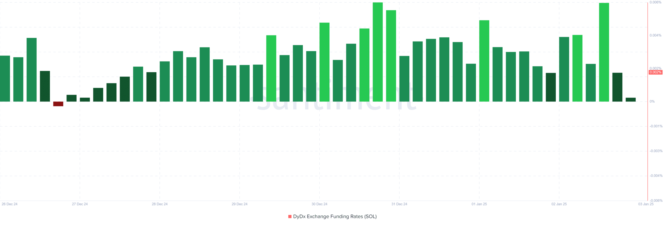The image size is (665, 225).
Task: Click the red legend swatch beside DyDx label
Action: click(290, 216)
